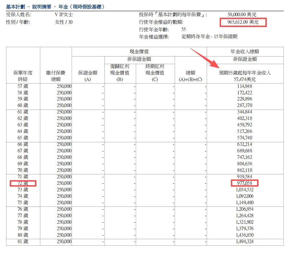Select the age cell 63 歲

(x=23, y=125)
